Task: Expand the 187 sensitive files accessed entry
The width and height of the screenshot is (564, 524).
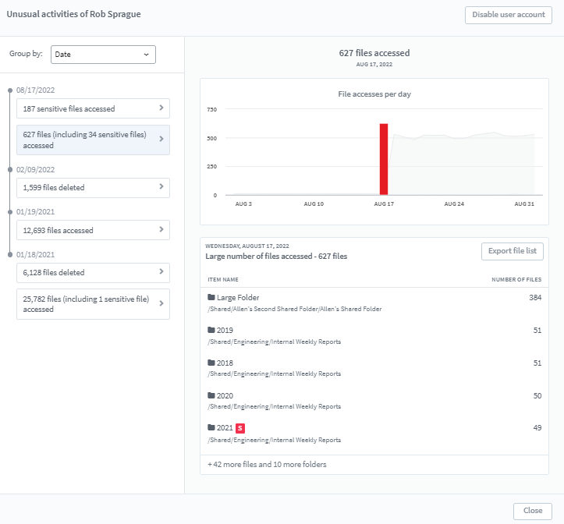Action: click(x=161, y=108)
